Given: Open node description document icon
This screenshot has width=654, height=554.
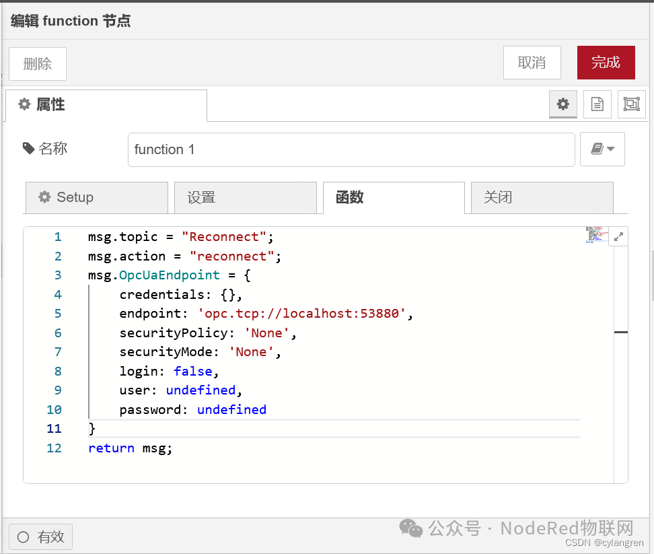Looking at the screenshot, I should click(x=597, y=104).
